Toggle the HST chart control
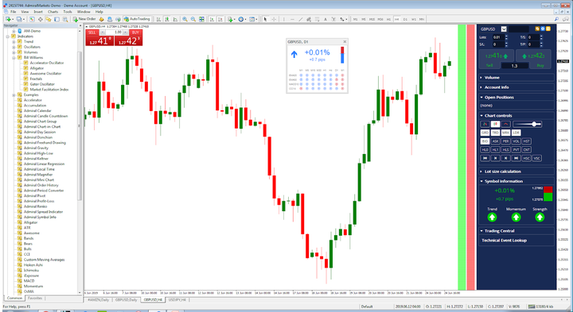This screenshot has width=573, height=312. (526, 141)
